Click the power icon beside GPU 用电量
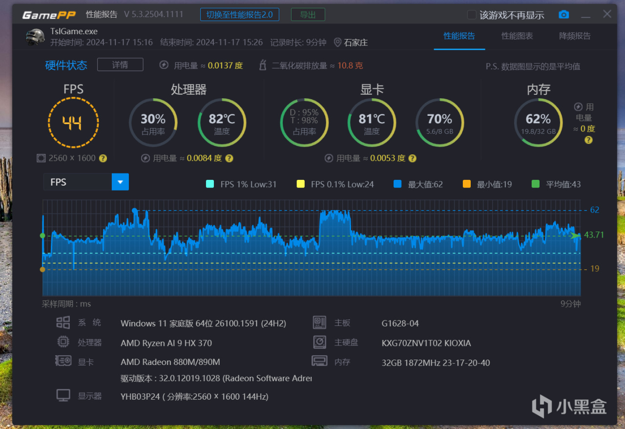 click(x=329, y=158)
